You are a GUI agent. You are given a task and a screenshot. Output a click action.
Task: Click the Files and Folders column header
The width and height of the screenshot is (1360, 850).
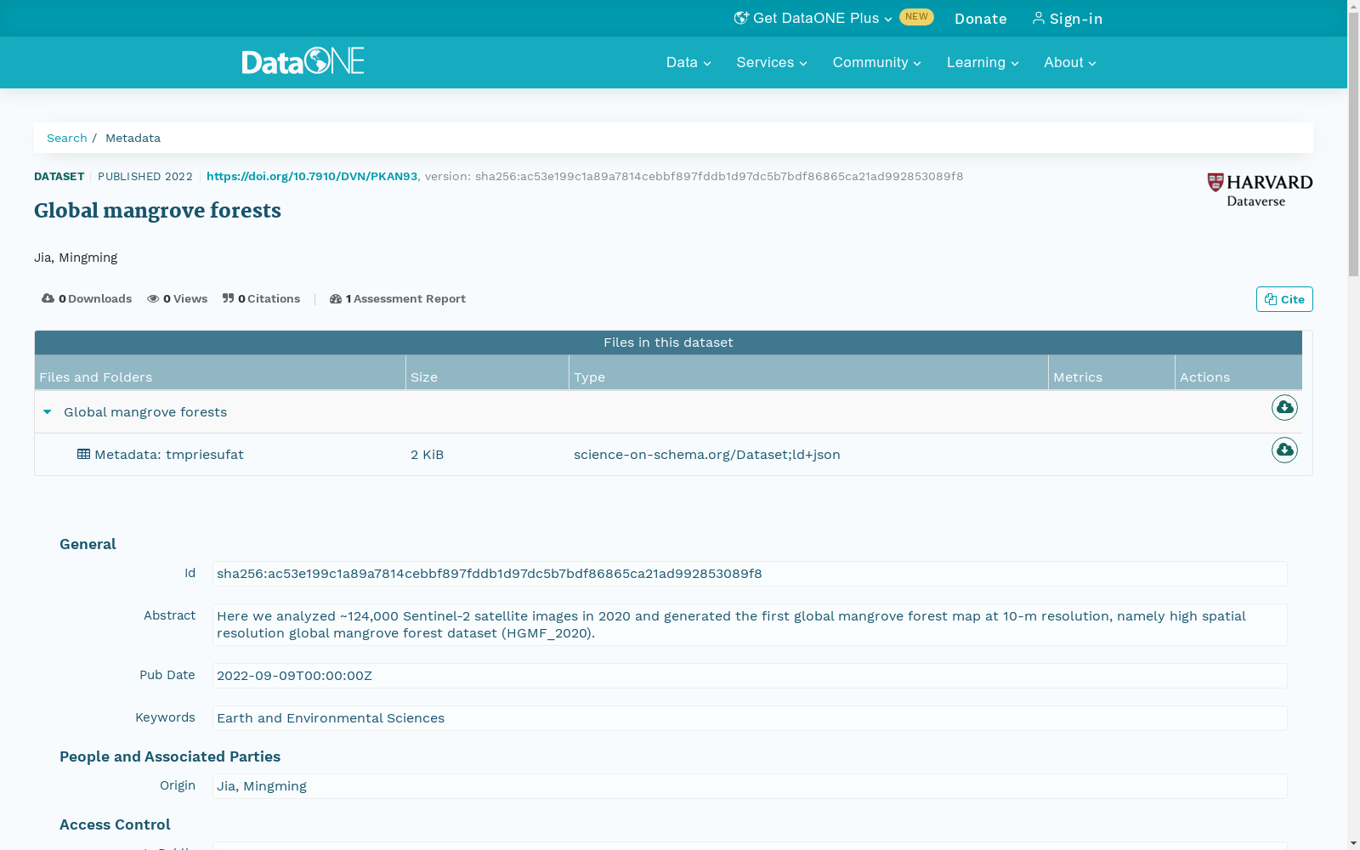click(x=220, y=372)
